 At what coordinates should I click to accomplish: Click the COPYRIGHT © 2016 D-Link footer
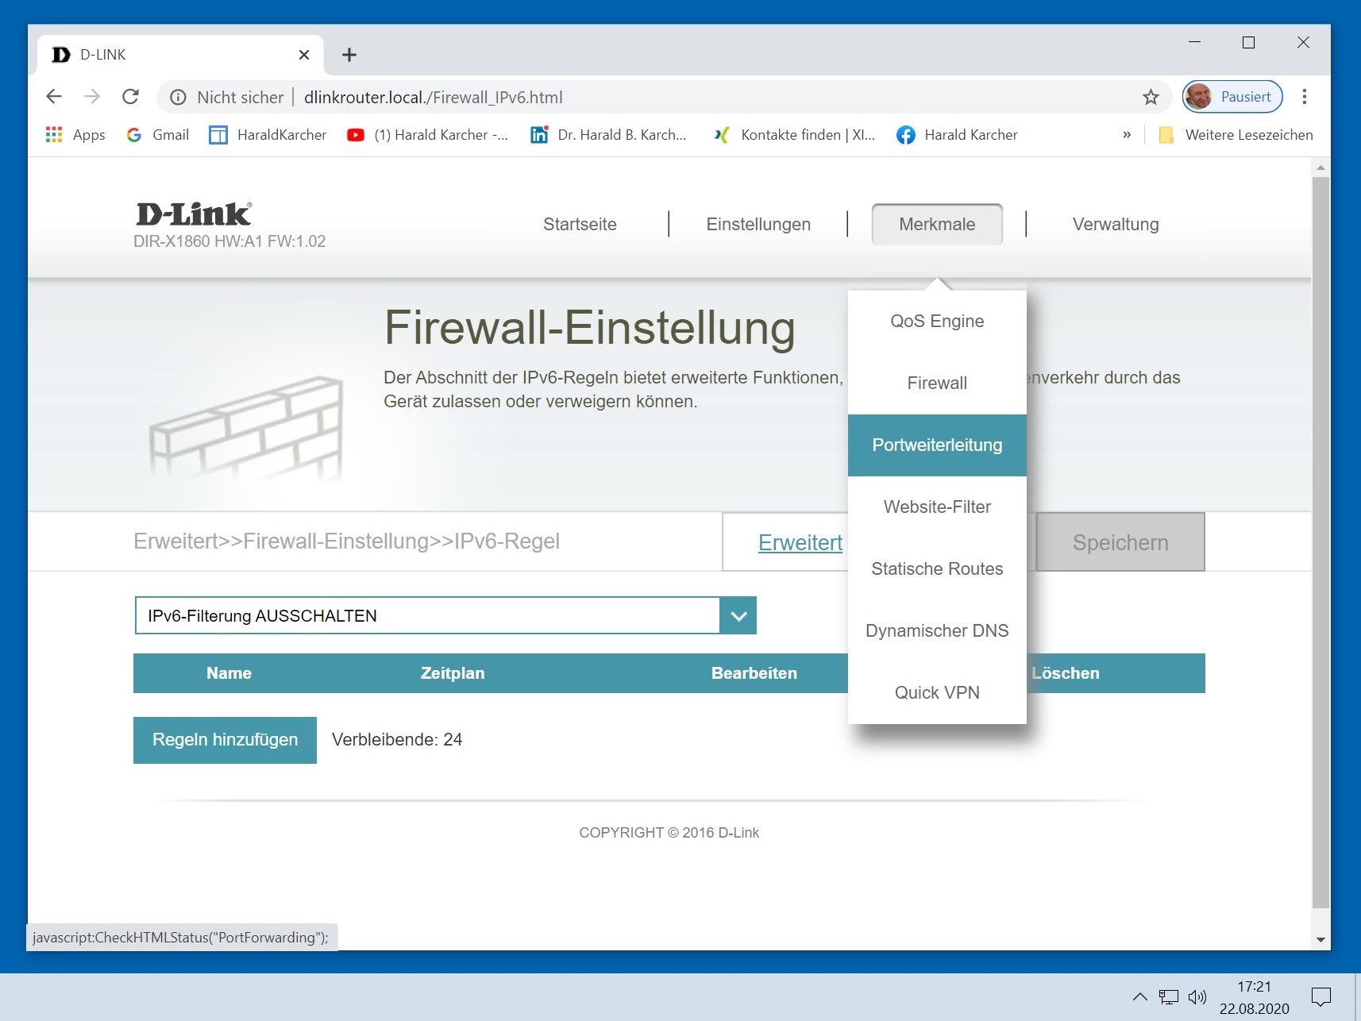[669, 833]
